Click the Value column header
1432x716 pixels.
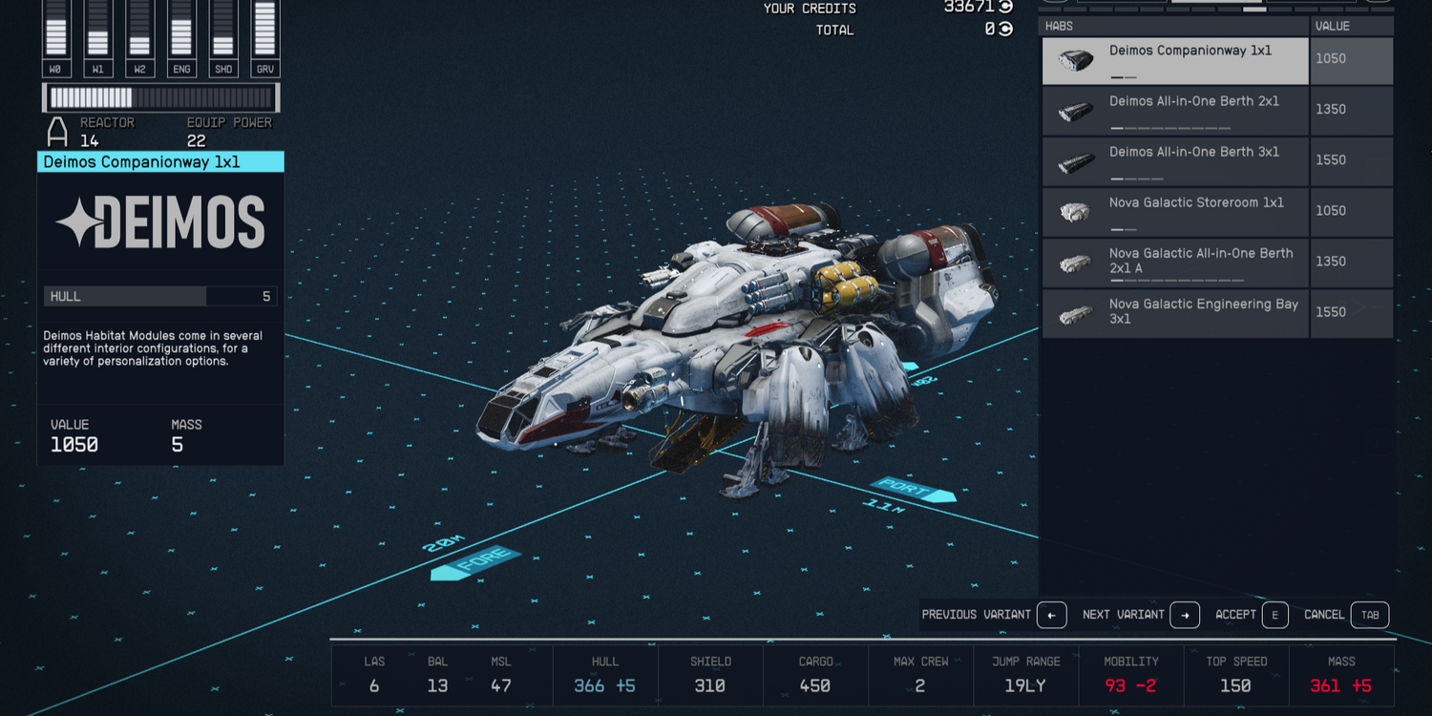click(x=1333, y=27)
